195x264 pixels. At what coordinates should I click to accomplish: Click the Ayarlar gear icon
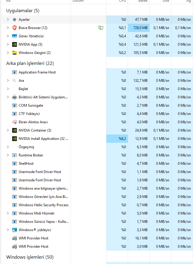coord(15,20)
